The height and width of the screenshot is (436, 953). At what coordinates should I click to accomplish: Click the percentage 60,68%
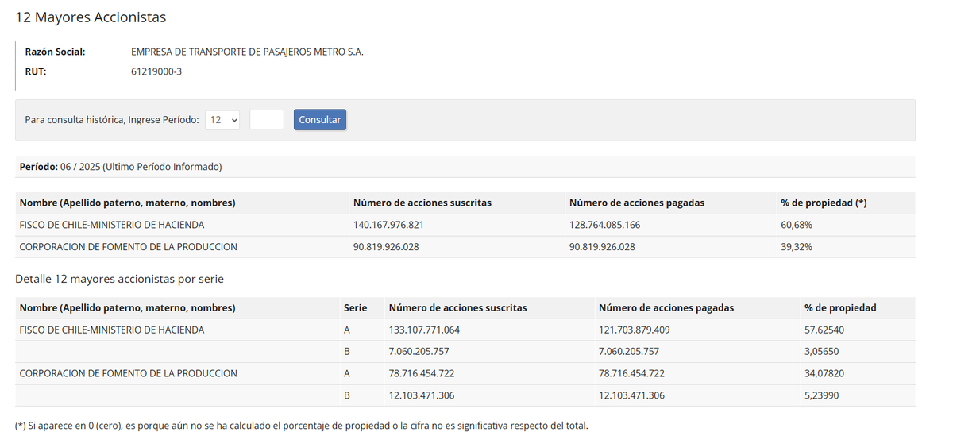point(797,225)
